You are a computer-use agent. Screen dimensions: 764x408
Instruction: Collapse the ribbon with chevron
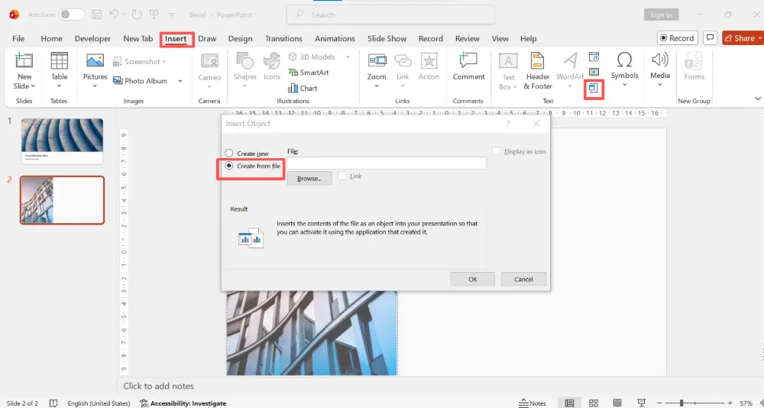pyautogui.click(x=758, y=99)
